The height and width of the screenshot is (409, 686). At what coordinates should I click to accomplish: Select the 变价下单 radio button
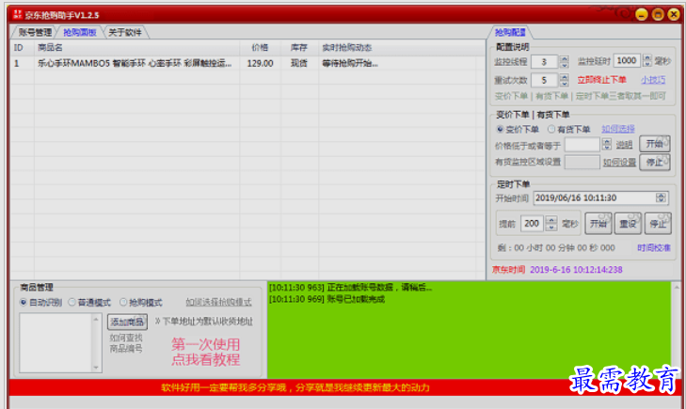coord(500,129)
